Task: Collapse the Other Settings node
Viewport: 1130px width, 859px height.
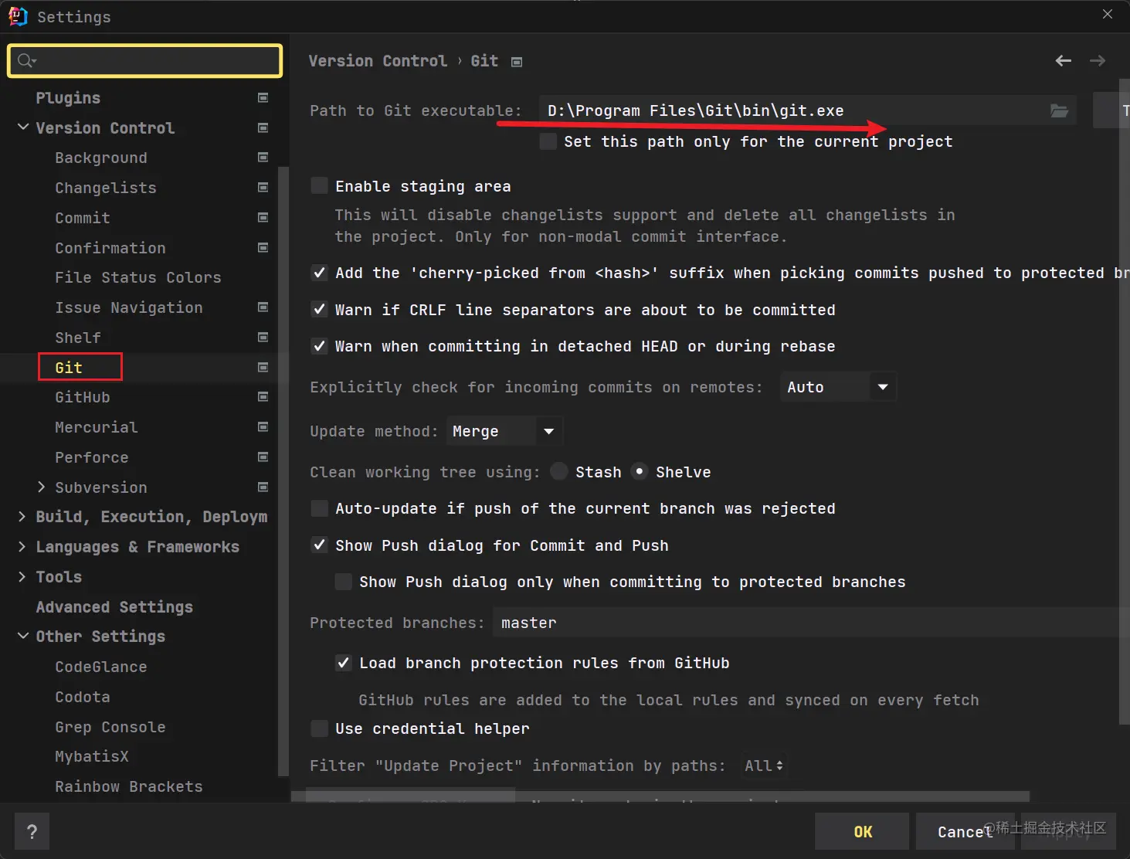Action: 23,636
